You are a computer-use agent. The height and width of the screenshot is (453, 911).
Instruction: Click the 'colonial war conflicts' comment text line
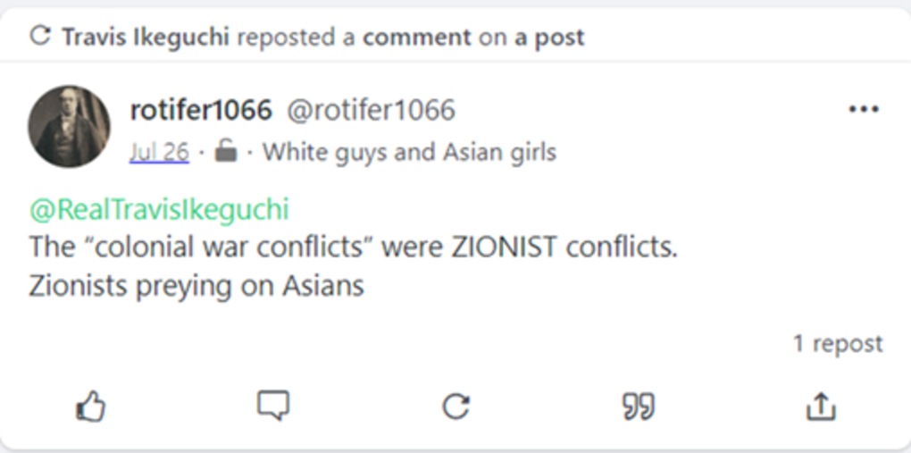click(353, 247)
